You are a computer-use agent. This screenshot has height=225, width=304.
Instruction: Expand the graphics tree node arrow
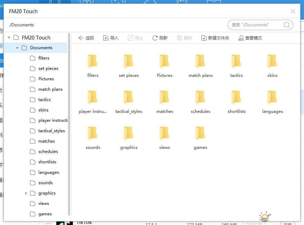[x=26, y=193]
